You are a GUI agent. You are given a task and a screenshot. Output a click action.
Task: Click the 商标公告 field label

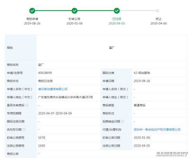[13, 154]
